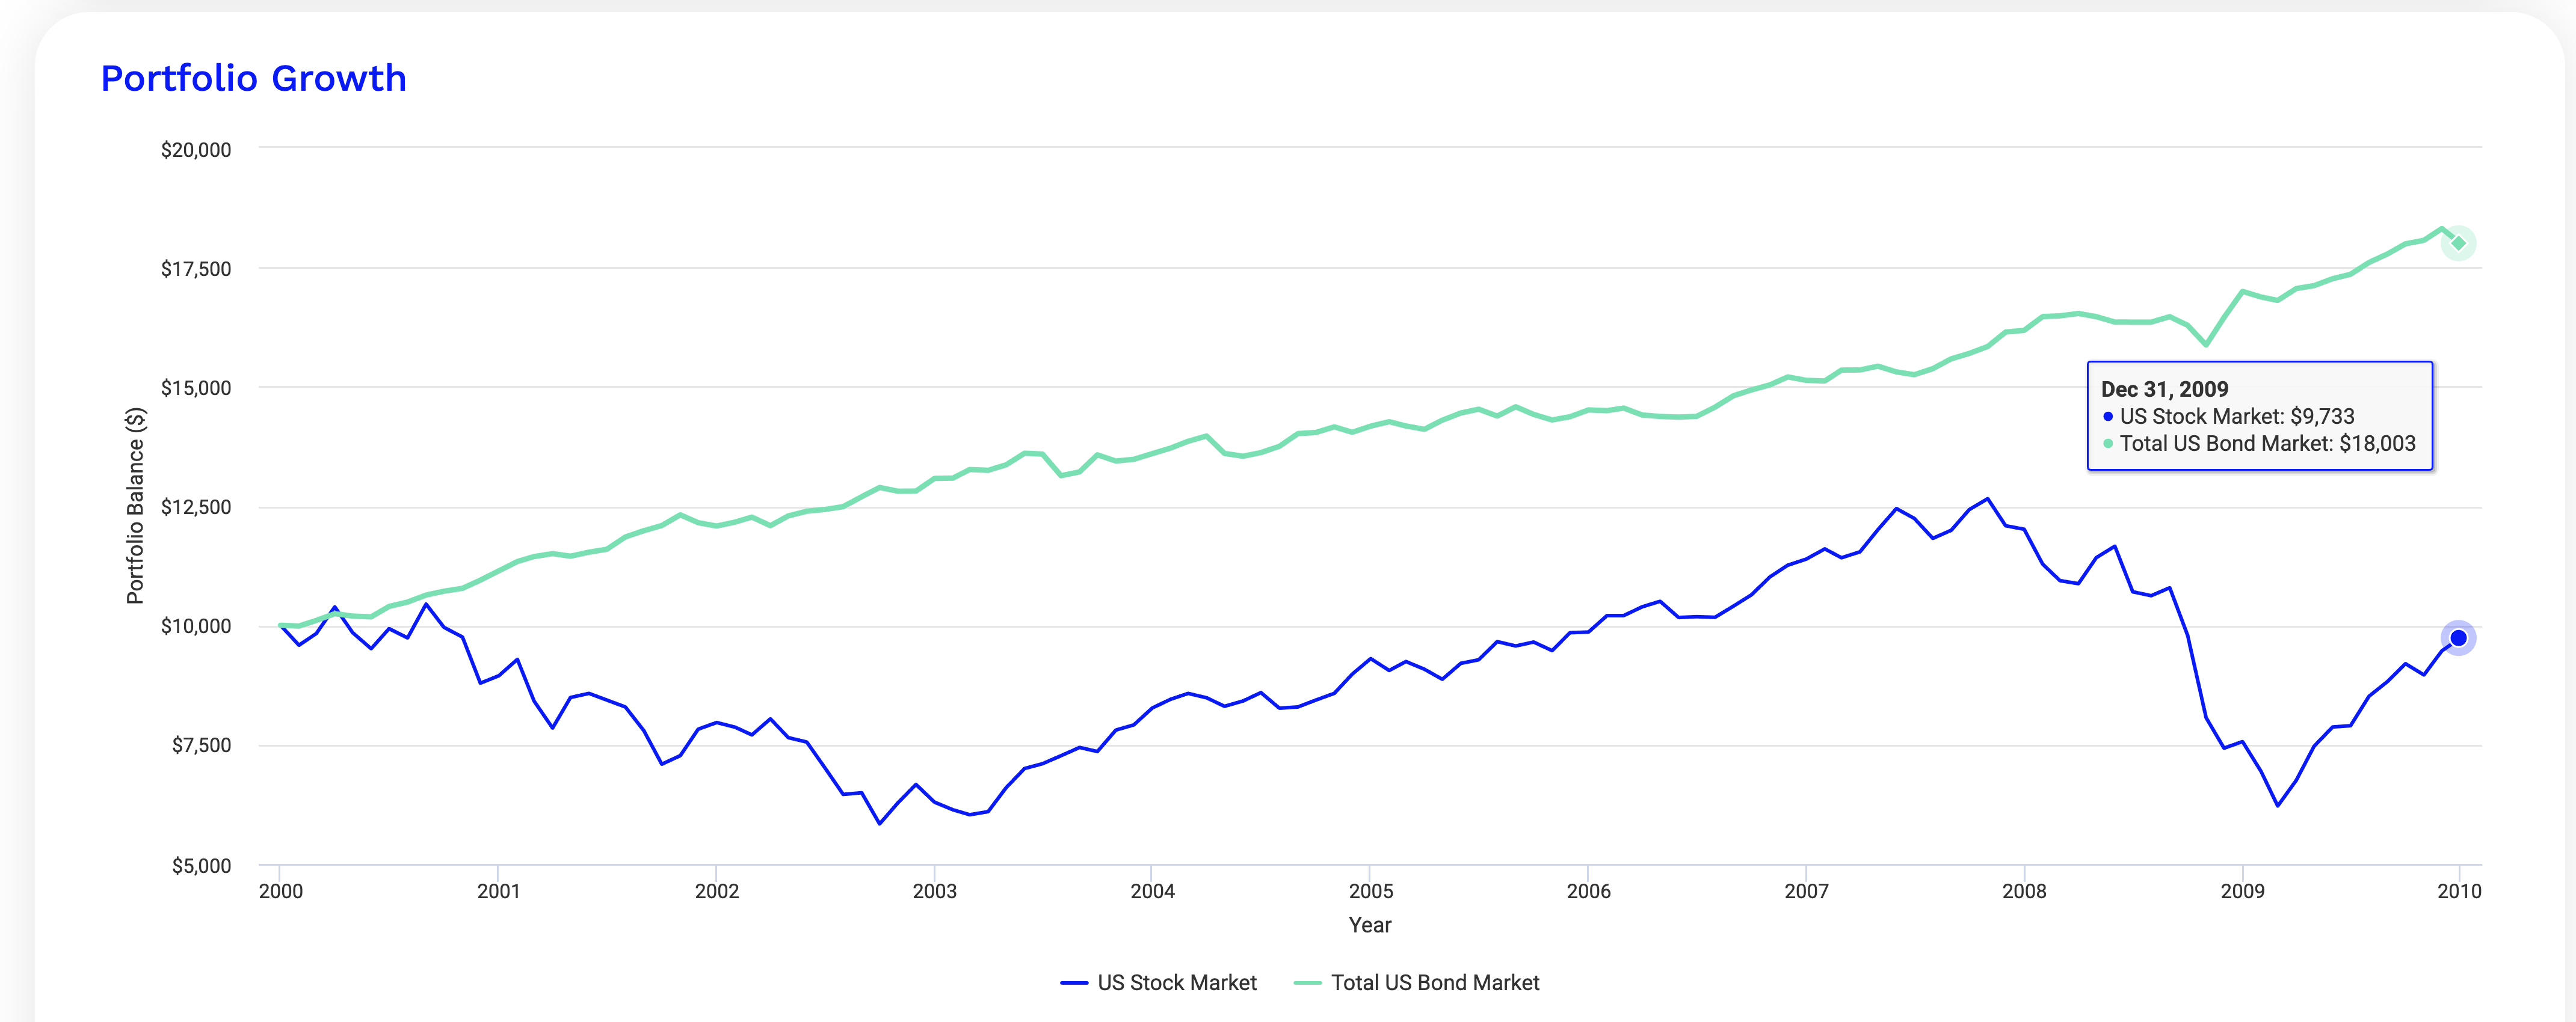Click the 2005 label on the year axis
2576x1022 pixels.
(1370, 891)
